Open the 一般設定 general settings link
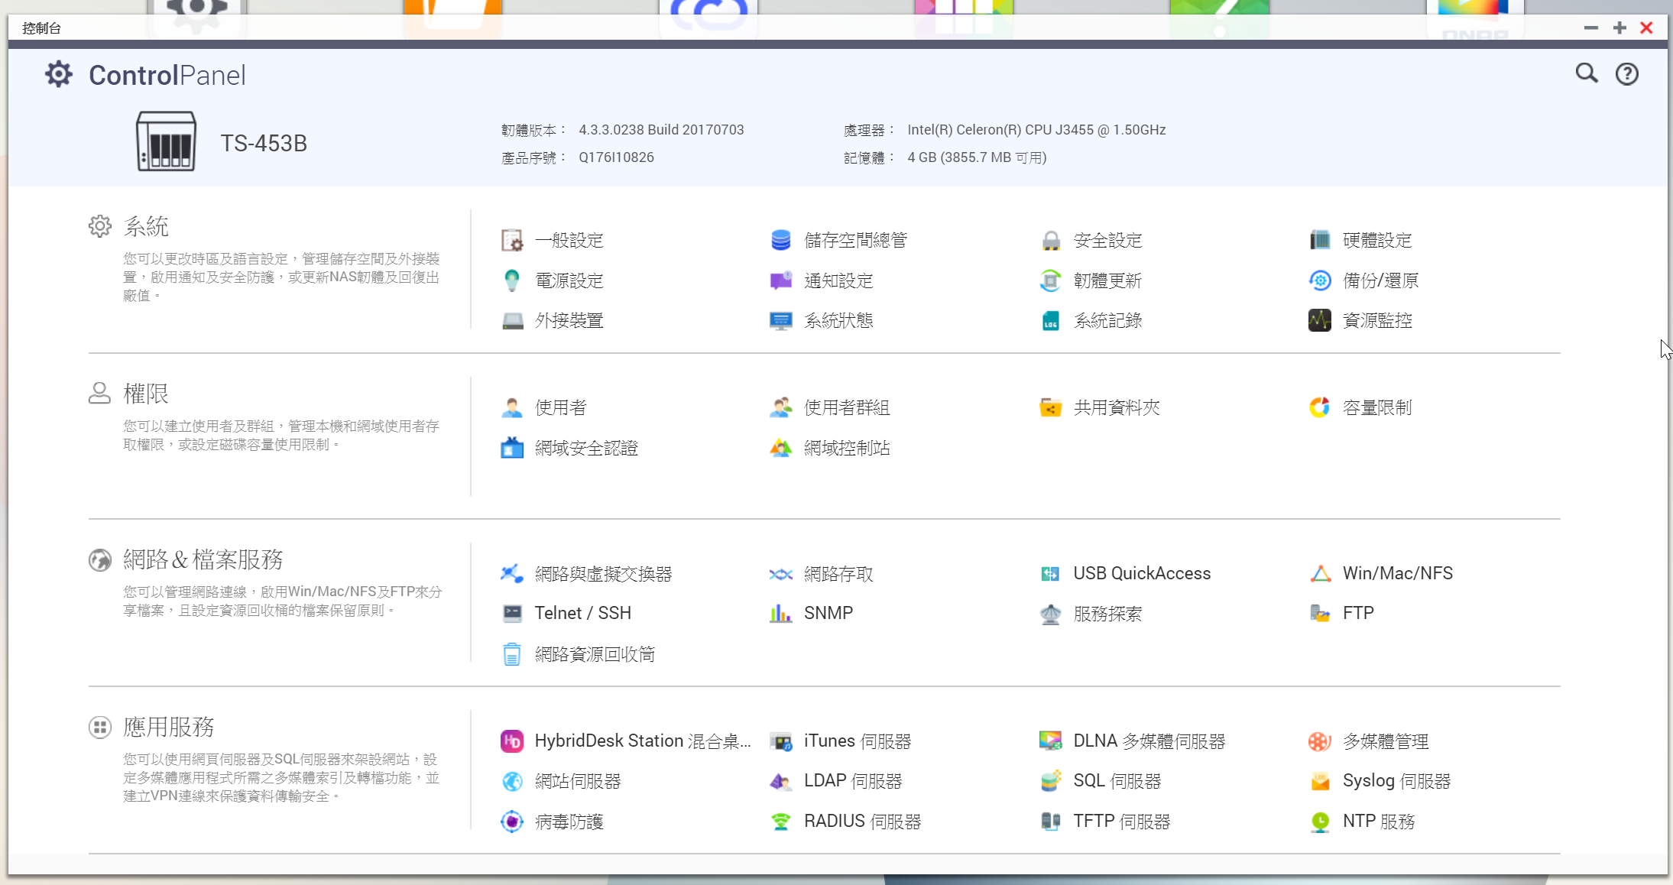The image size is (1673, 885). tap(569, 240)
